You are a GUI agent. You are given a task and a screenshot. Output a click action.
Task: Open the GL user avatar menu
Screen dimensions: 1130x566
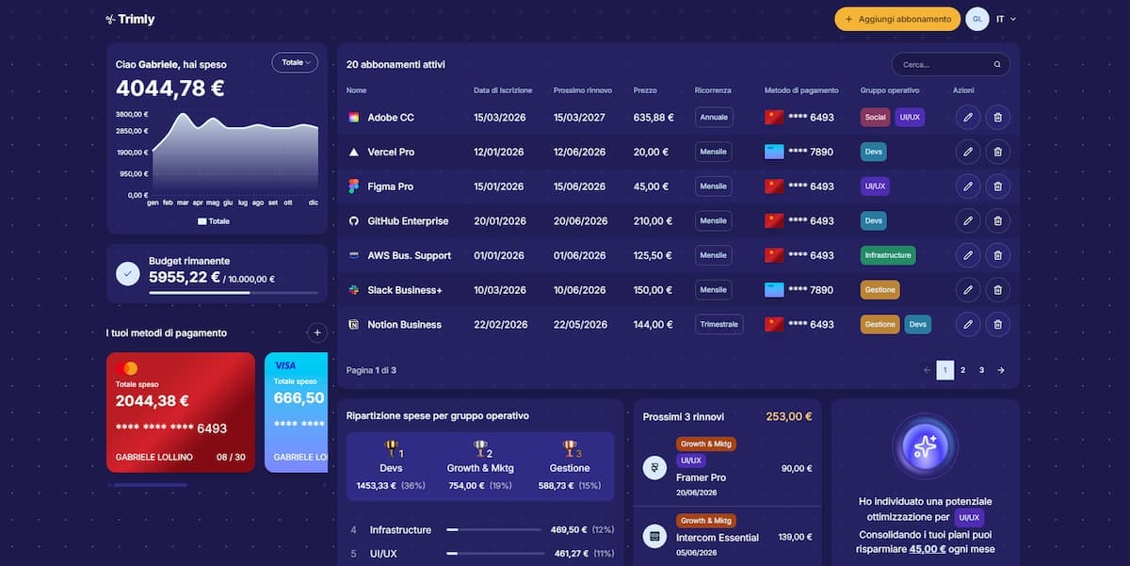[977, 19]
